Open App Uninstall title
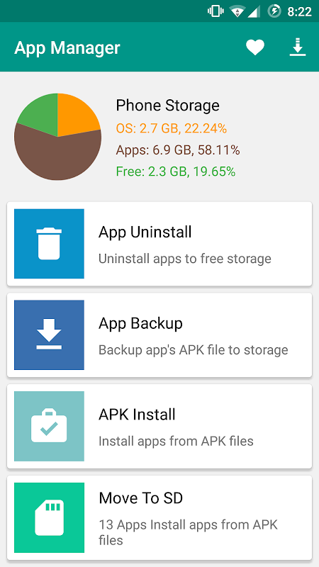The width and height of the screenshot is (319, 567). pyautogui.click(x=145, y=232)
